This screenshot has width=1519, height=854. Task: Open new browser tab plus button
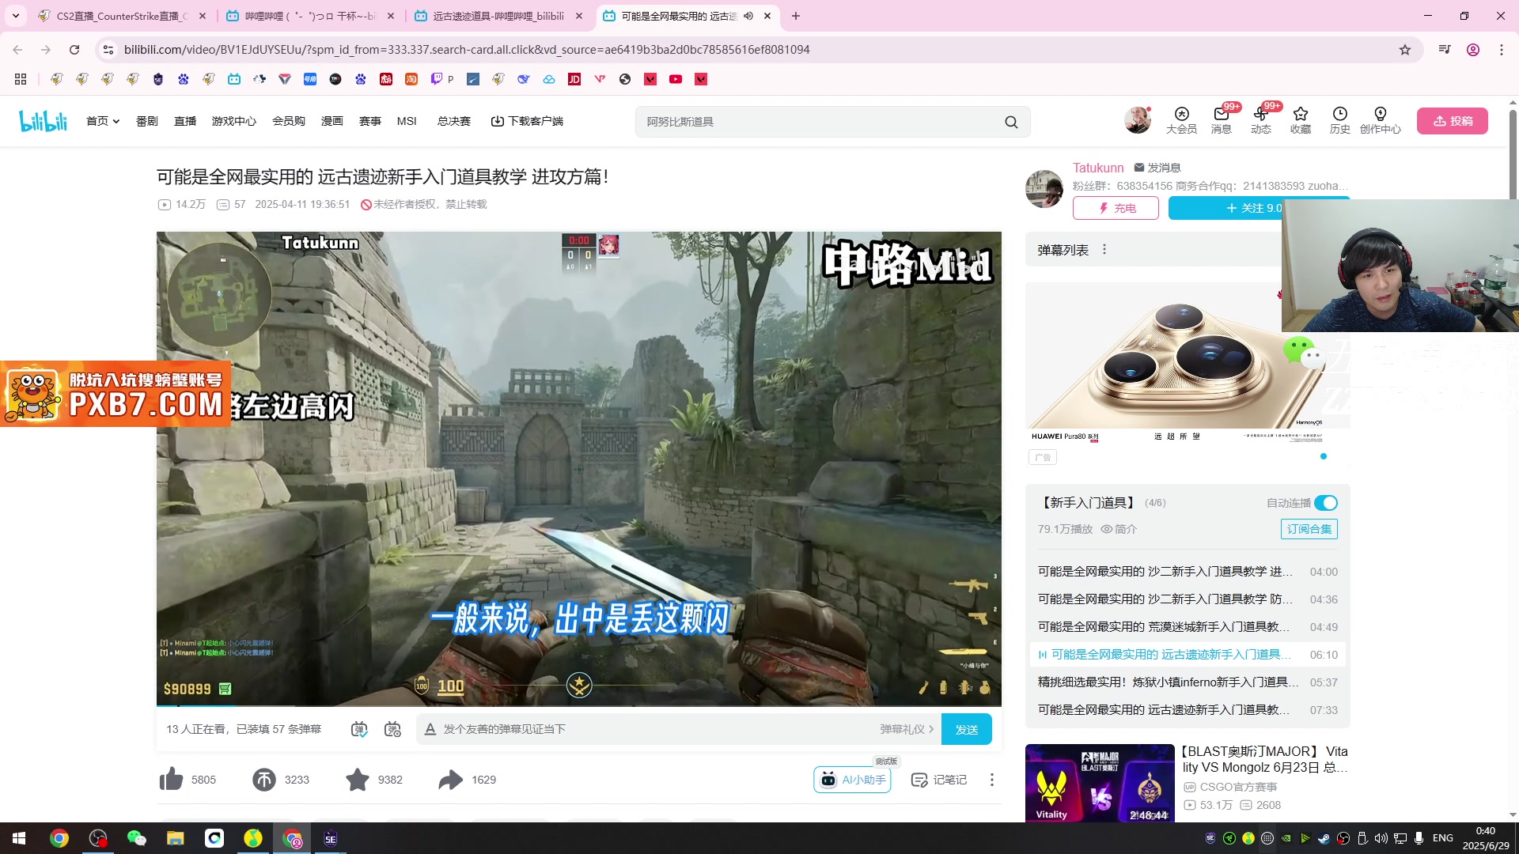pyautogui.click(x=796, y=16)
